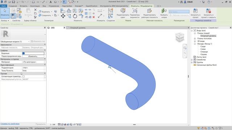Select the Copy tool in Изменить panel

(x=69, y=16)
